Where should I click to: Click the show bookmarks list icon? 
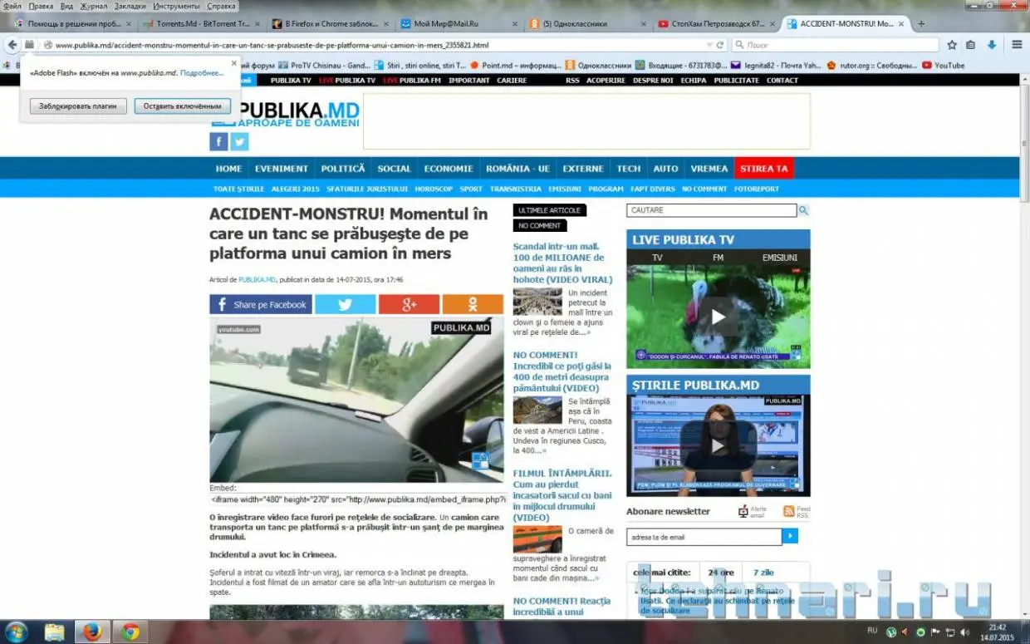coord(970,45)
